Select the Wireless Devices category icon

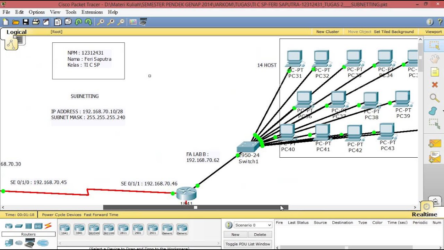[x=38, y=226]
